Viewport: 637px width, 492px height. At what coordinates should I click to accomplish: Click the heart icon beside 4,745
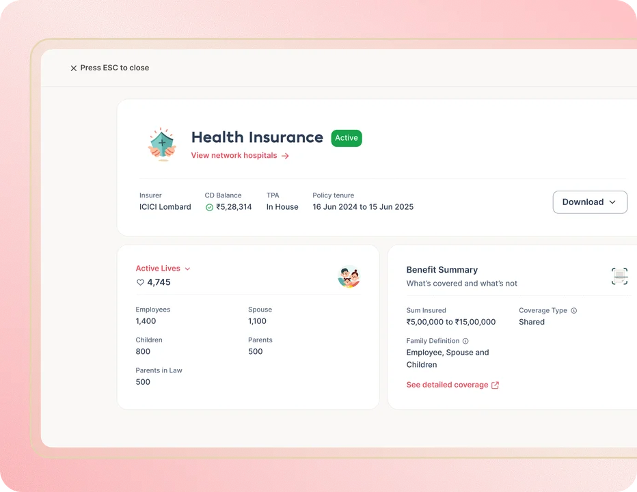140,282
